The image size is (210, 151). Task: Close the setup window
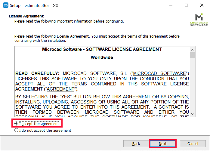click(202, 5)
